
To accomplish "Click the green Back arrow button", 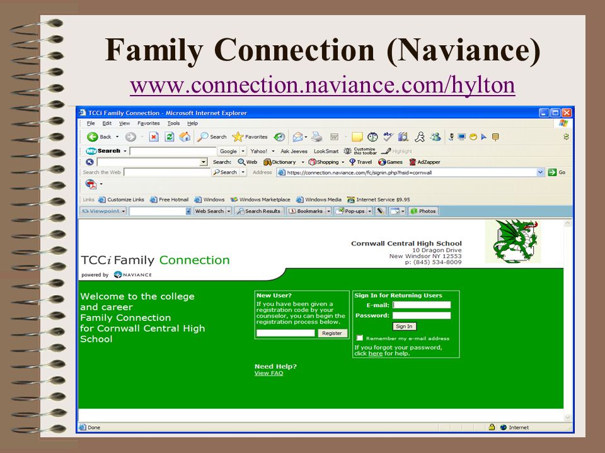I will click(x=93, y=137).
